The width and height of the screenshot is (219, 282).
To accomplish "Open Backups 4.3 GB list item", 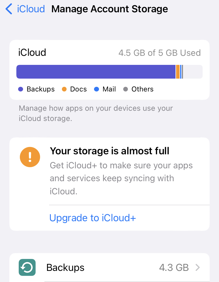I will pos(109,267).
